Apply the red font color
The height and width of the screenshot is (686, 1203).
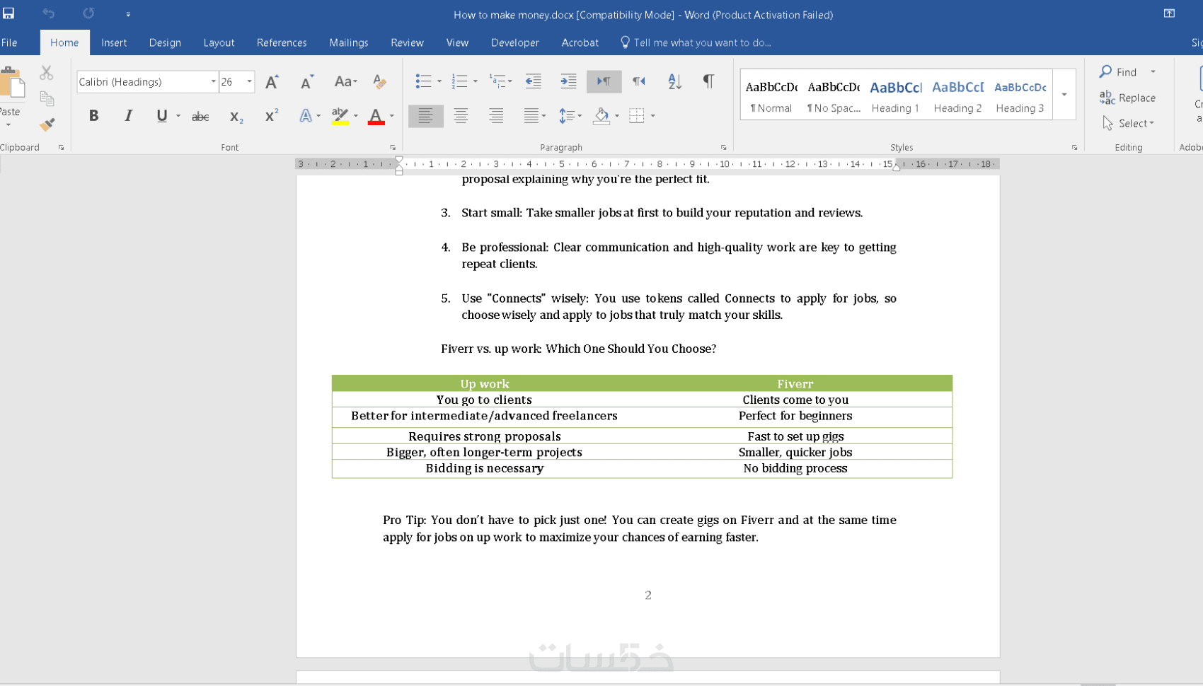376,116
